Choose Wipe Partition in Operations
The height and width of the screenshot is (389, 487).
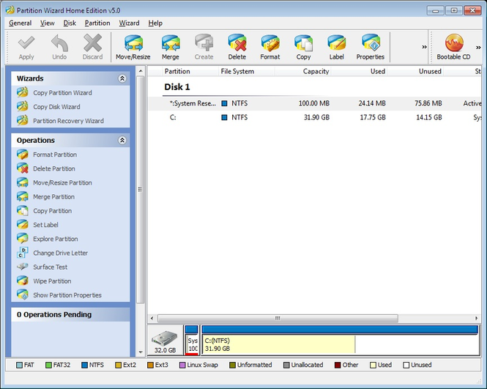tap(52, 281)
